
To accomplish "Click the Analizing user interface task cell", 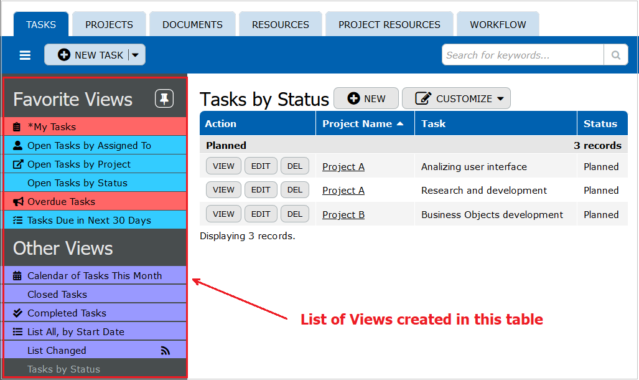I will tap(495, 166).
